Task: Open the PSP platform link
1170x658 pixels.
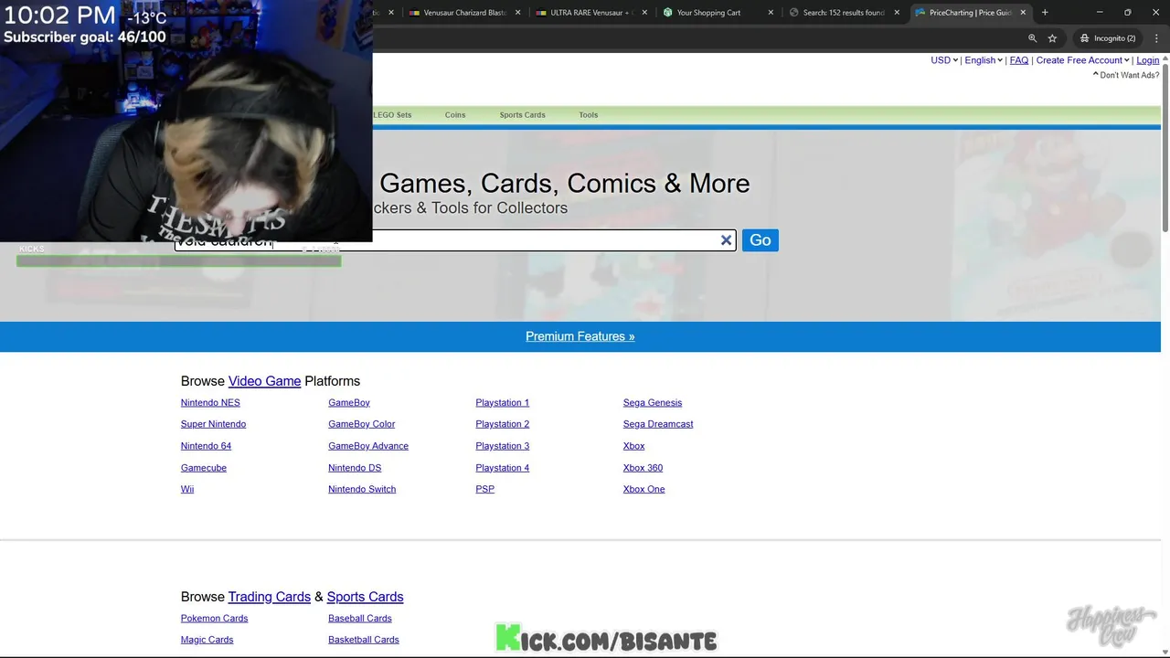Action: pyautogui.click(x=485, y=489)
